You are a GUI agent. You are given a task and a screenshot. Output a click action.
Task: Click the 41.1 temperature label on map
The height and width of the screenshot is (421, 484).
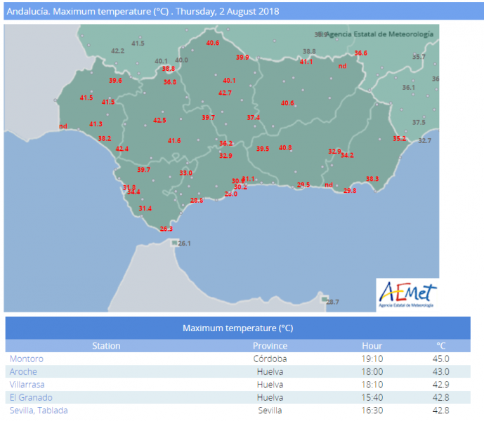[306, 62]
